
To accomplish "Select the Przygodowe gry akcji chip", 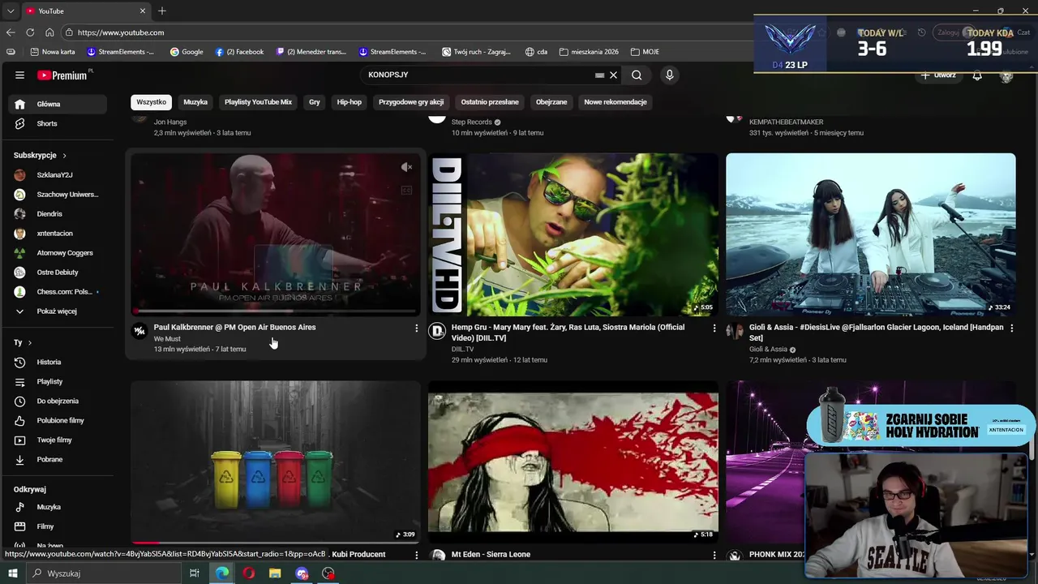I will coord(411,102).
